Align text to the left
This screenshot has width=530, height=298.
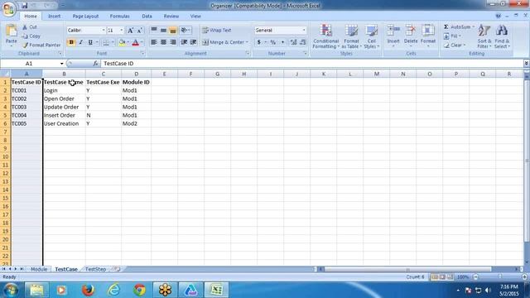154,42
